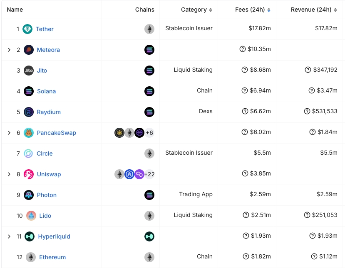345x268 pixels.
Task: Click BSC chain icon in PancakeSwap row
Action: [x=119, y=133]
